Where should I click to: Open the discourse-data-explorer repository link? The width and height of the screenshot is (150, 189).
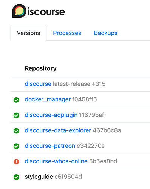58,130
